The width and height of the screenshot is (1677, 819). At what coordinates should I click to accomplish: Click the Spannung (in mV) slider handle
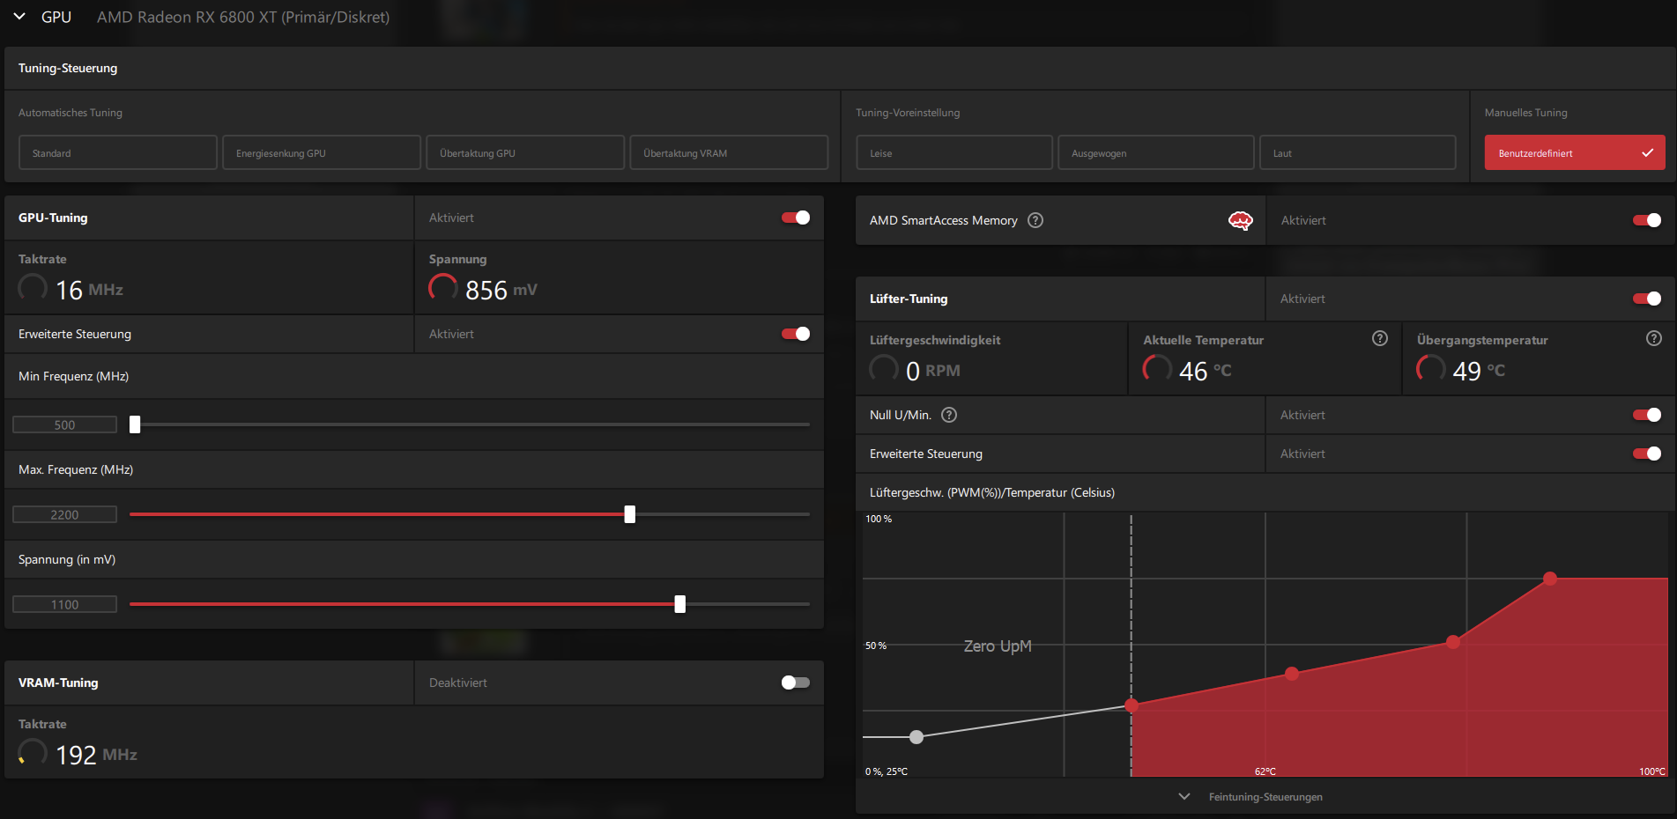(x=680, y=604)
